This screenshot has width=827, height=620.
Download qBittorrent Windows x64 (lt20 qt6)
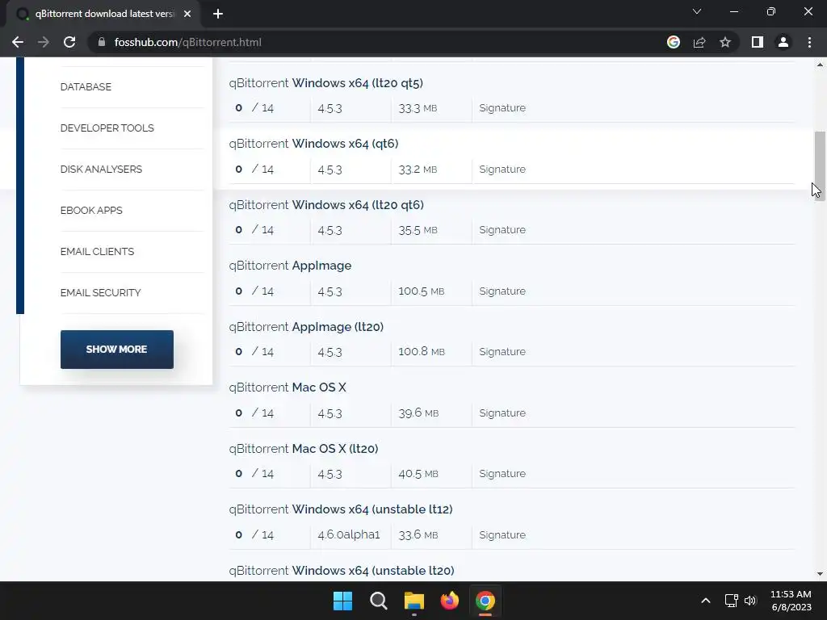326,204
